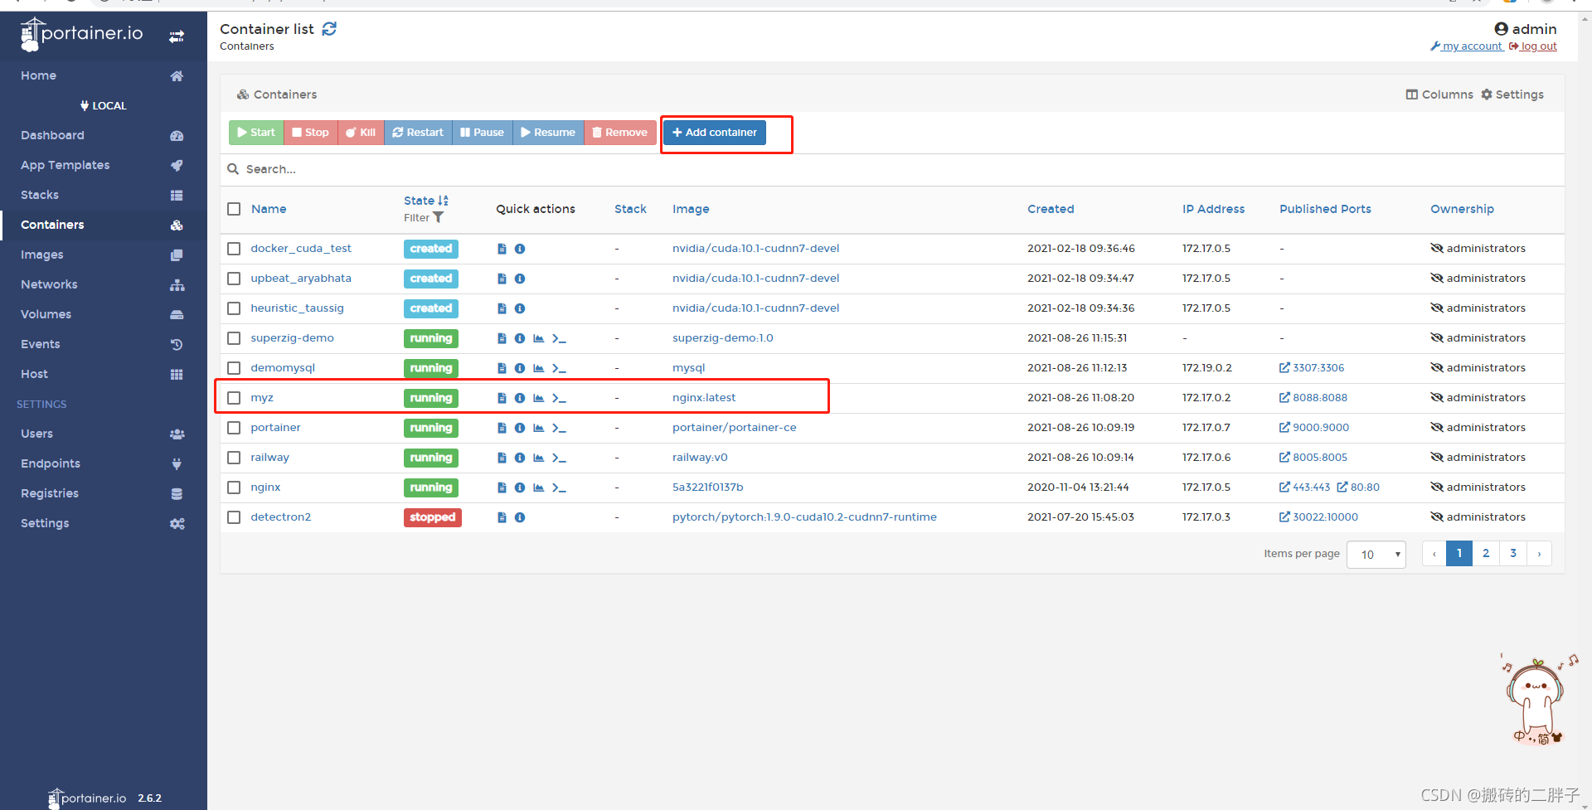Open published port 3307:3306 link

coord(1312,368)
